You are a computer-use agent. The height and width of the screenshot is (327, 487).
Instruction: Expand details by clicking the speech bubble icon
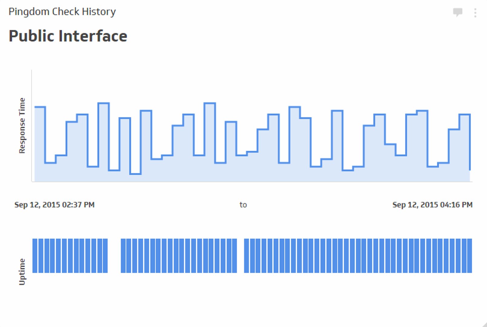458,12
